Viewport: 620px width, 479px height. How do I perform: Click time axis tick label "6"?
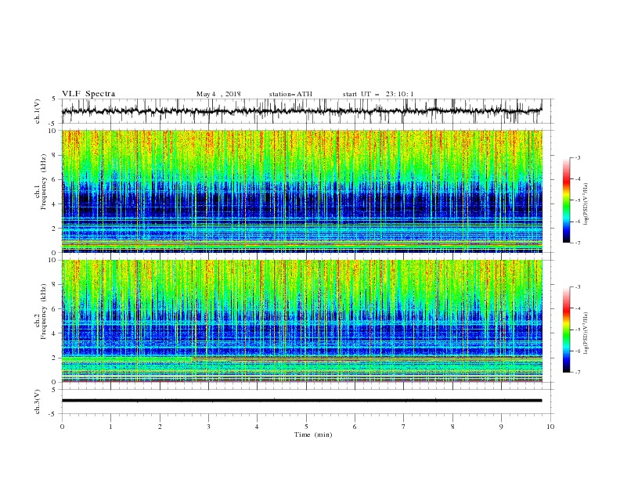pyautogui.click(x=355, y=427)
